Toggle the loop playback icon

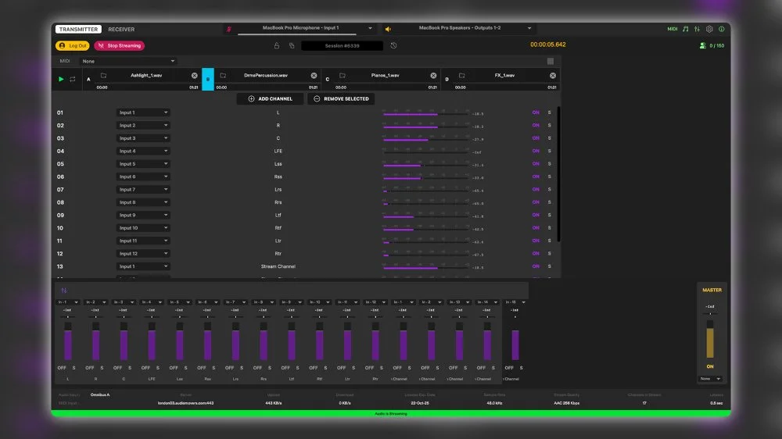pyautogui.click(x=73, y=79)
